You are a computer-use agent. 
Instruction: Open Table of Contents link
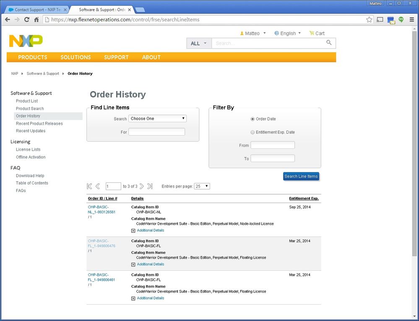coord(32,183)
